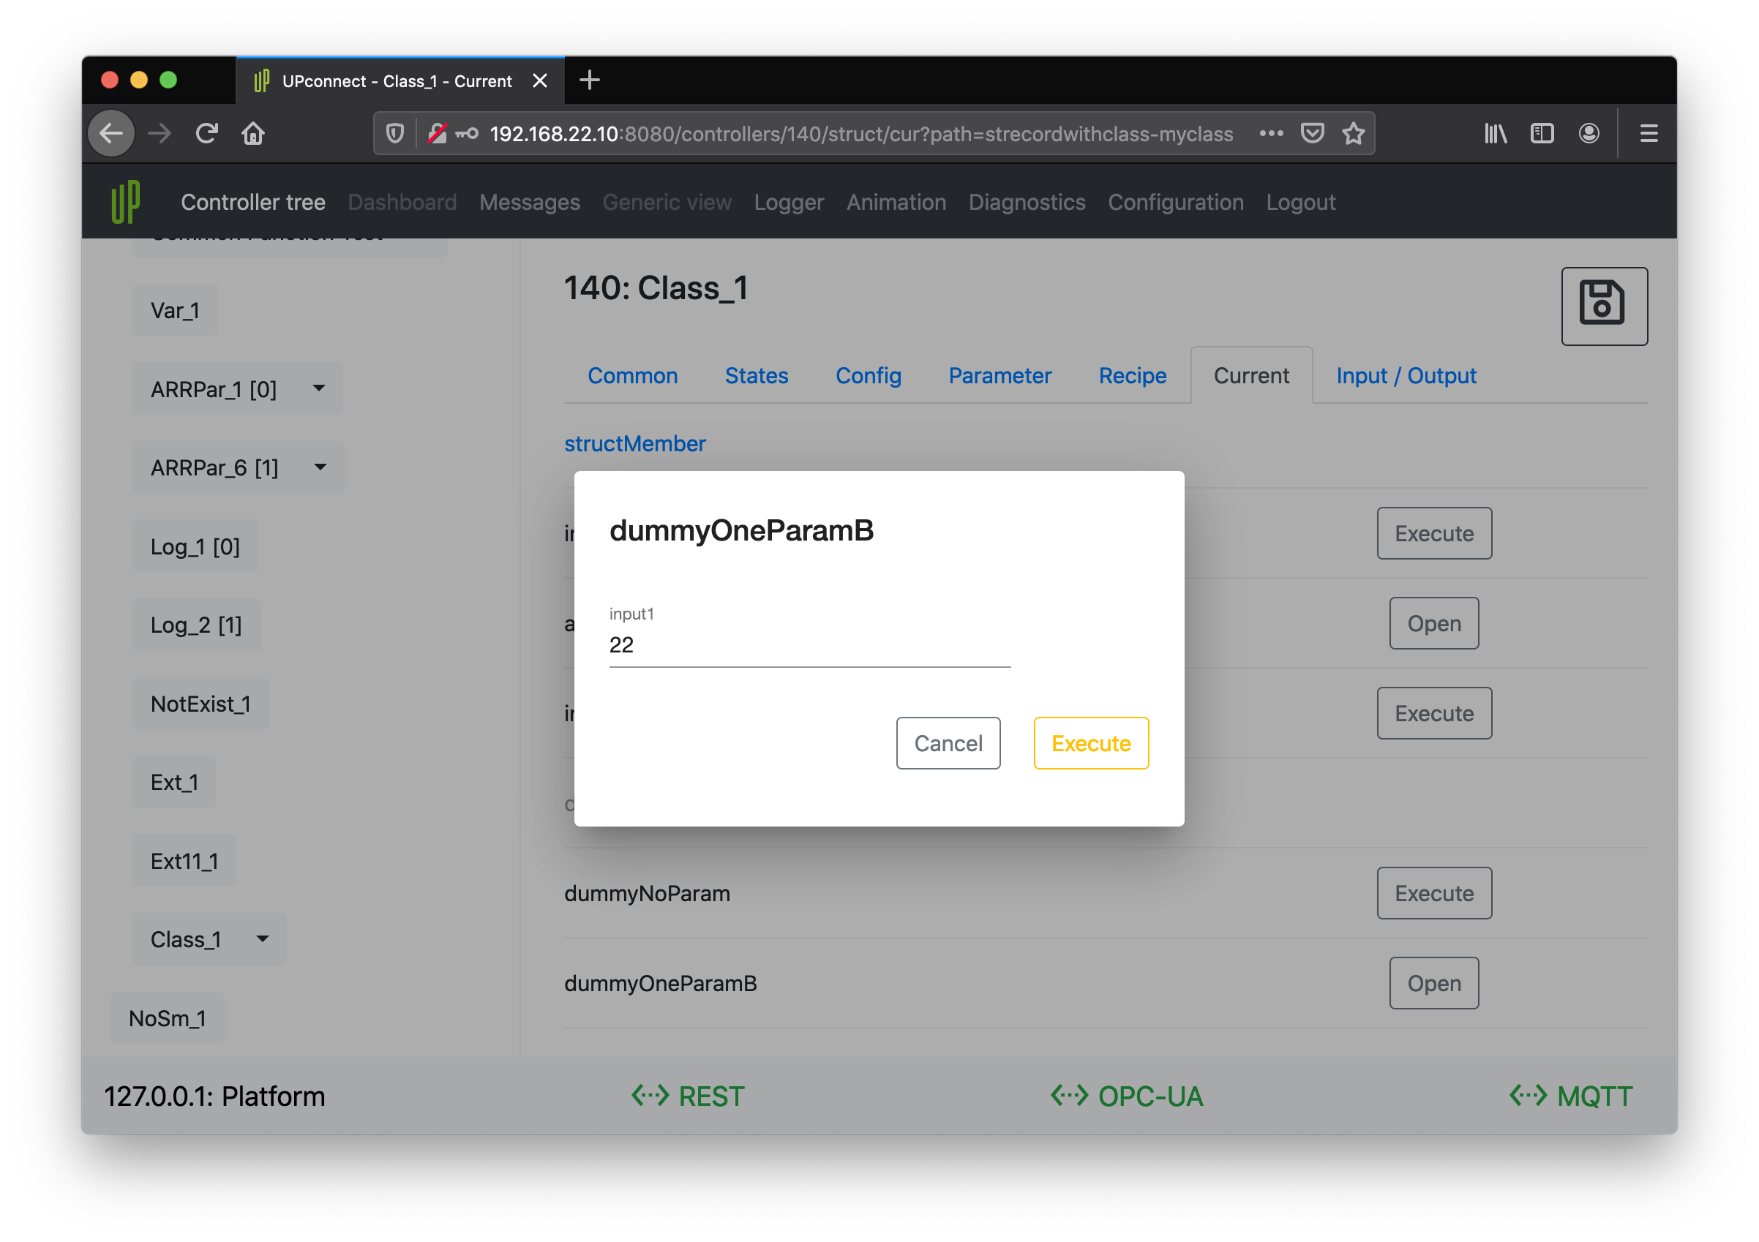Expand the Class_1 dropdown arrow
This screenshot has height=1242, width=1759.
[x=263, y=938]
